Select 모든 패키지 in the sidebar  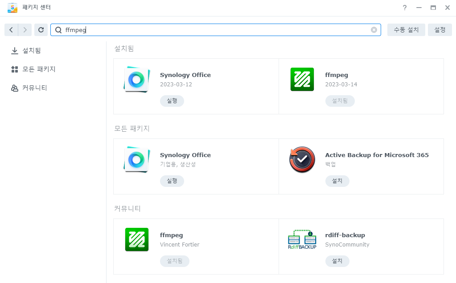click(x=39, y=69)
